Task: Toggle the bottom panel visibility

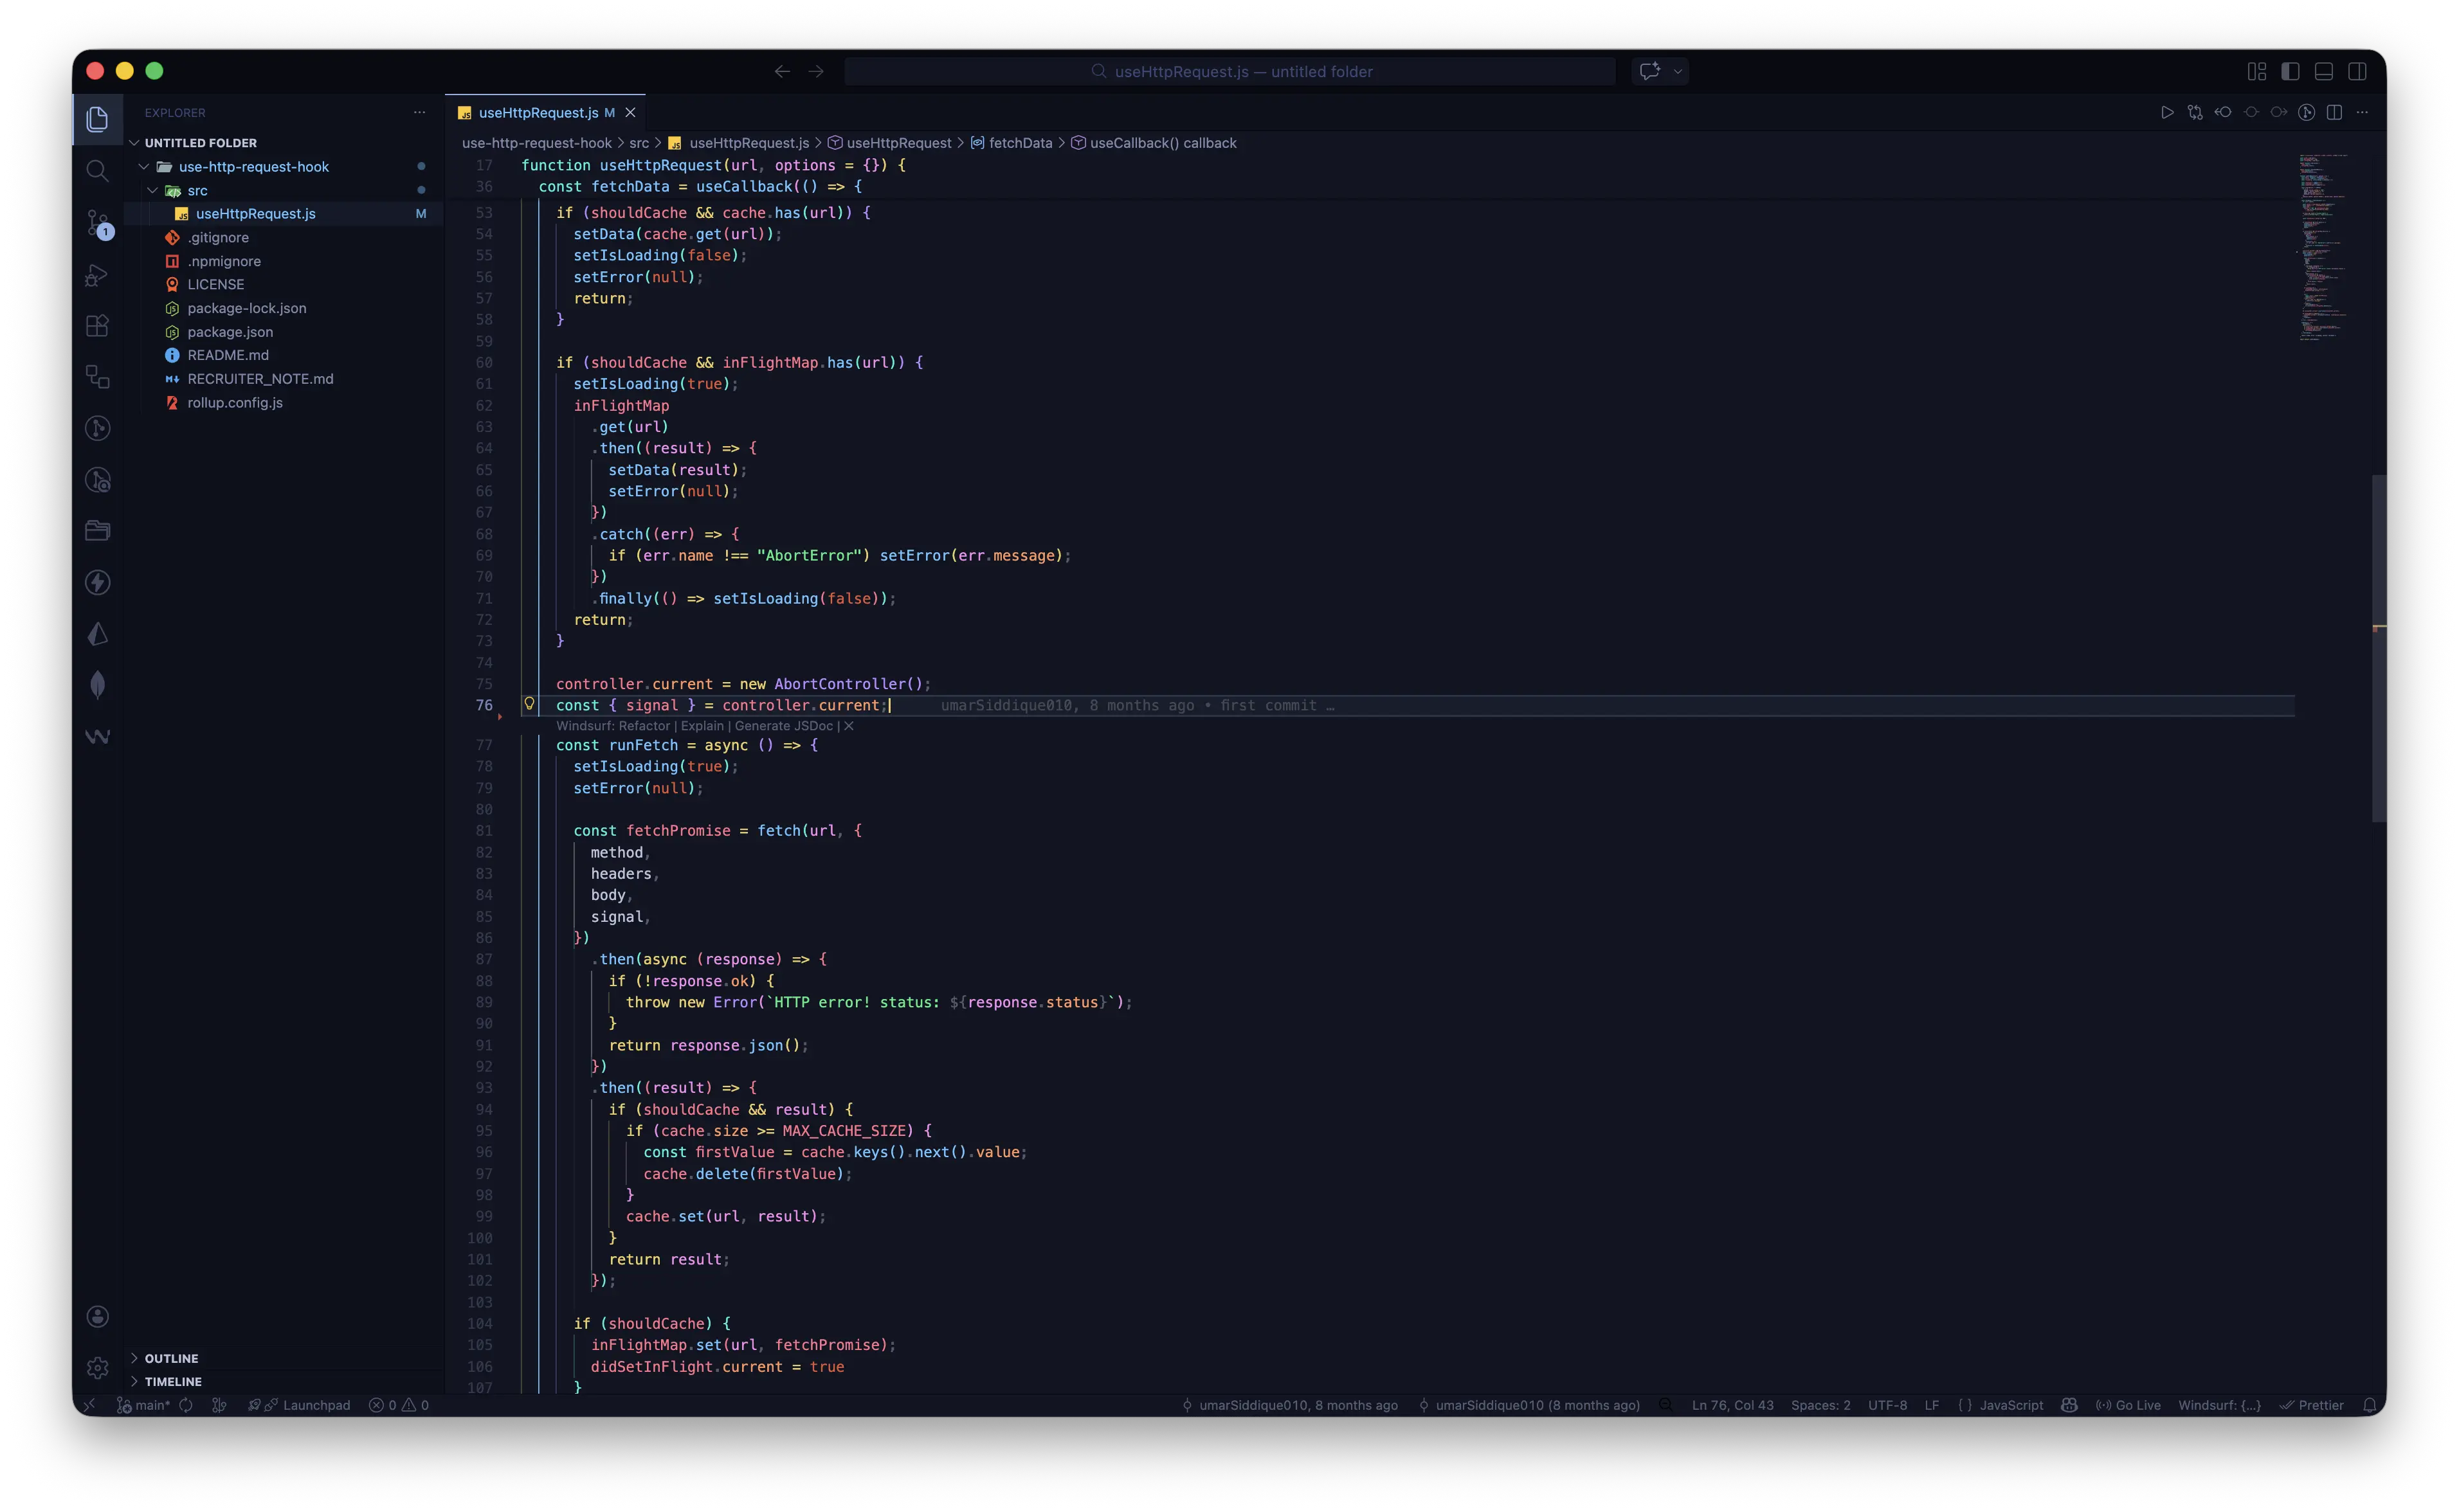Action: point(2323,71)
